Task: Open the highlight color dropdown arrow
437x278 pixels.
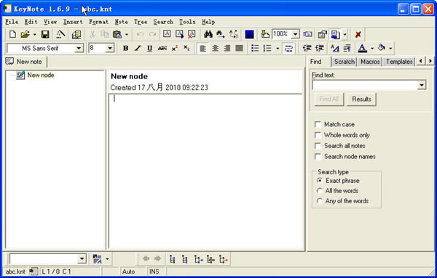Action: (x=390, y=49)
